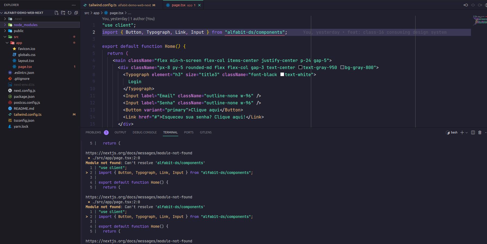Open the OUTPUT panel tab
This screenshot has width=487, height=244.
[120, 132]
